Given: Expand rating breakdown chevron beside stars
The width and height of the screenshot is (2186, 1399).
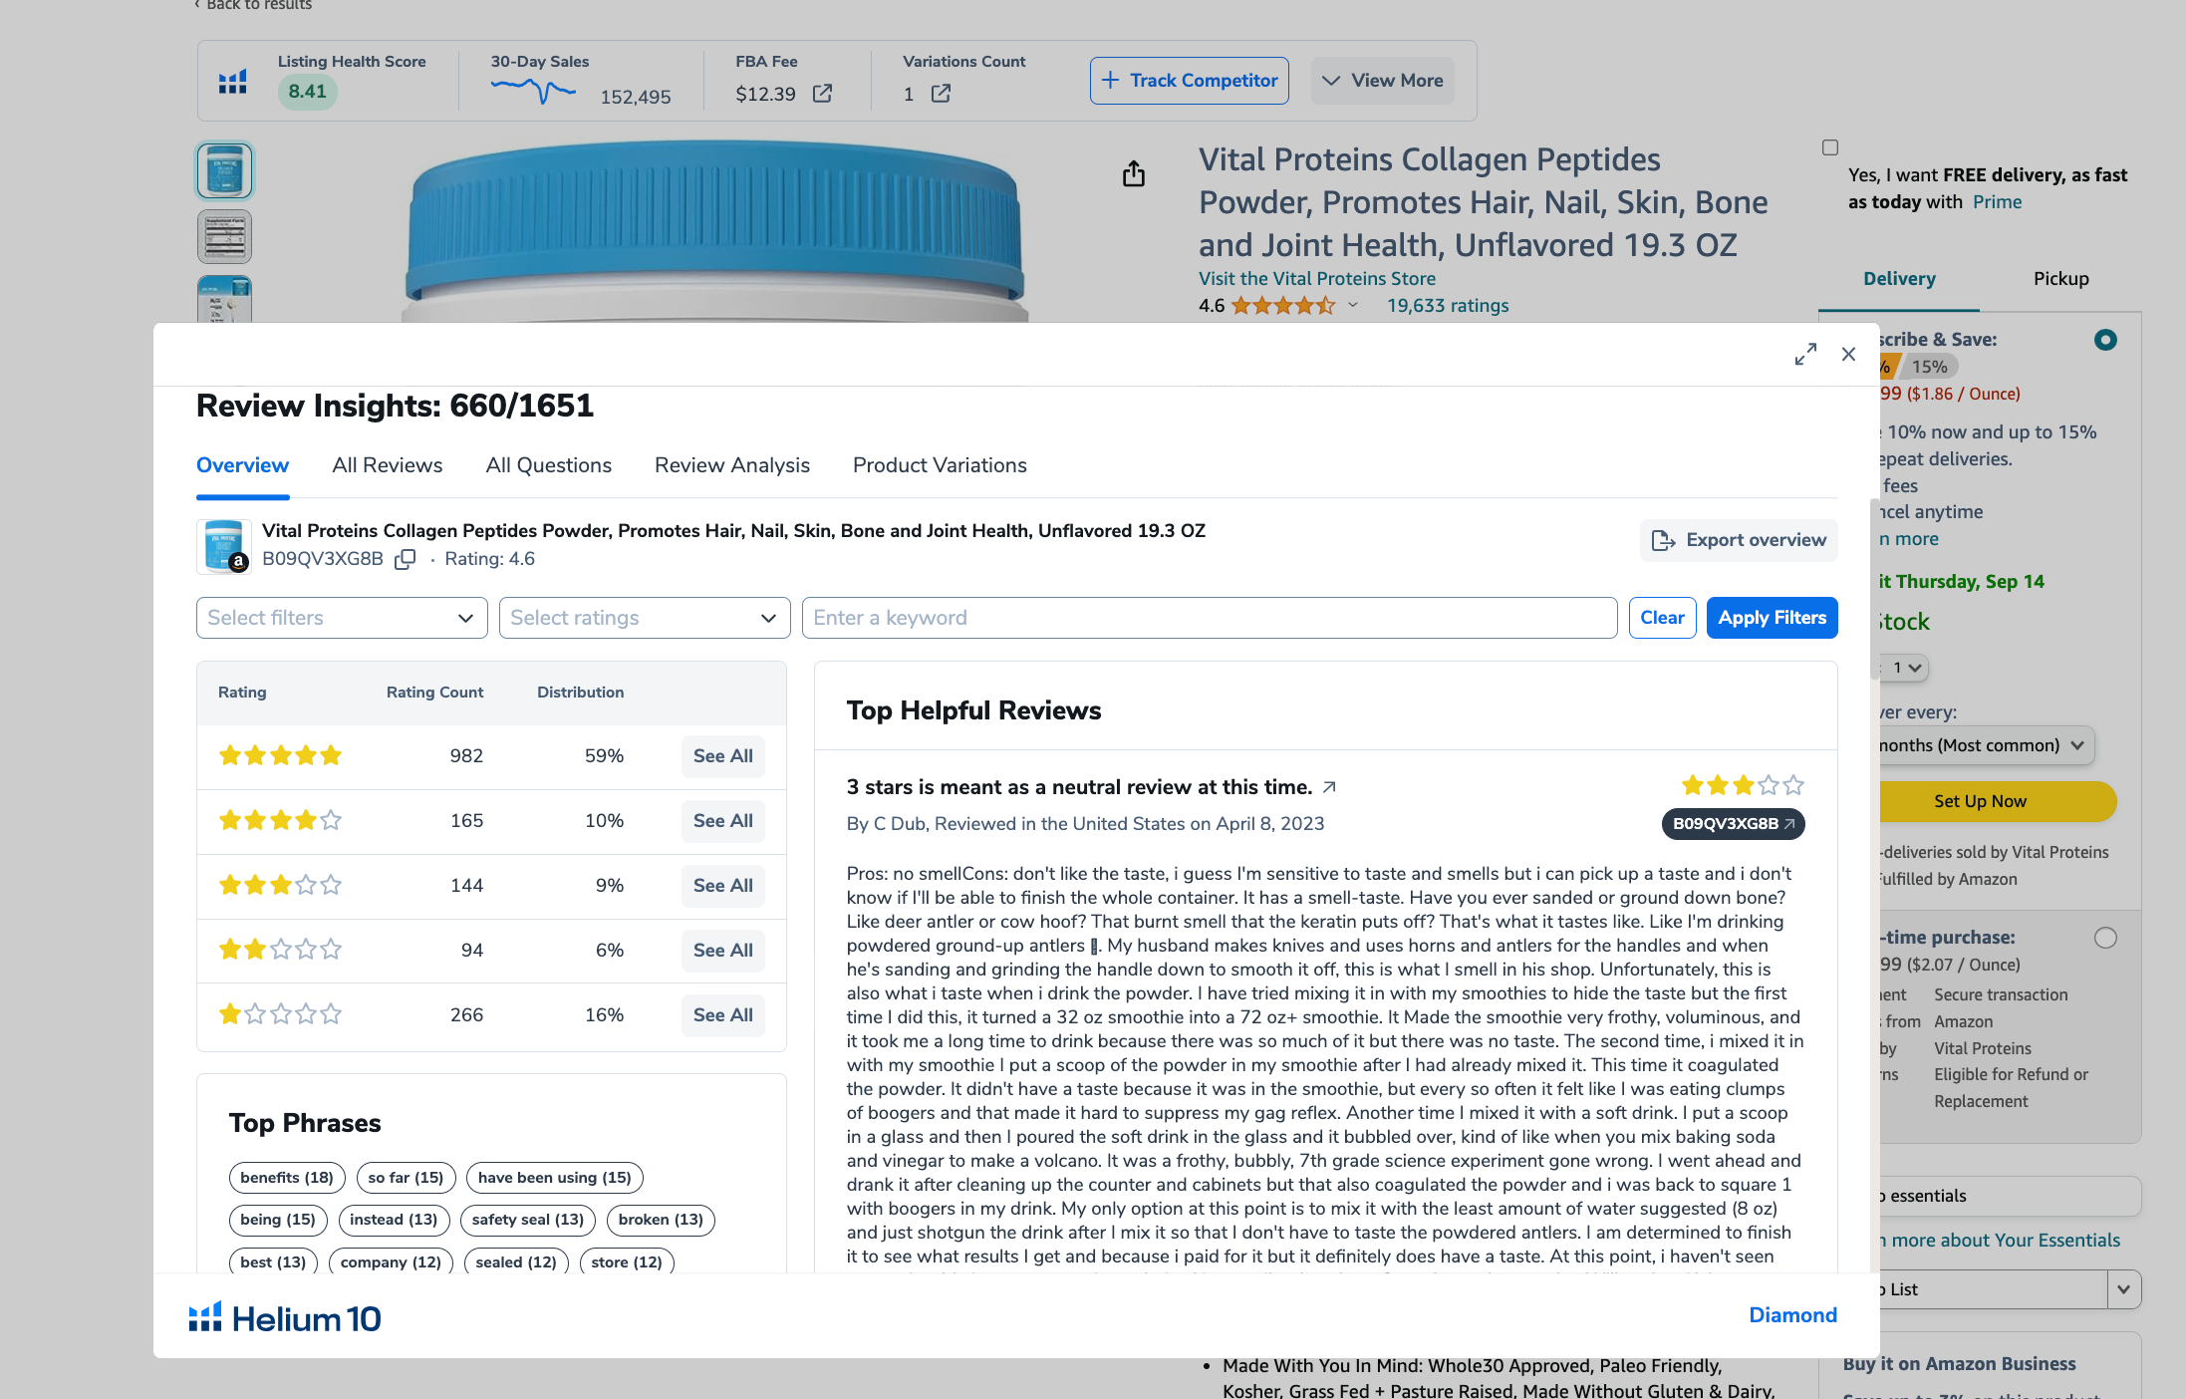Looking at the screenshot, I should point(1353,305).
